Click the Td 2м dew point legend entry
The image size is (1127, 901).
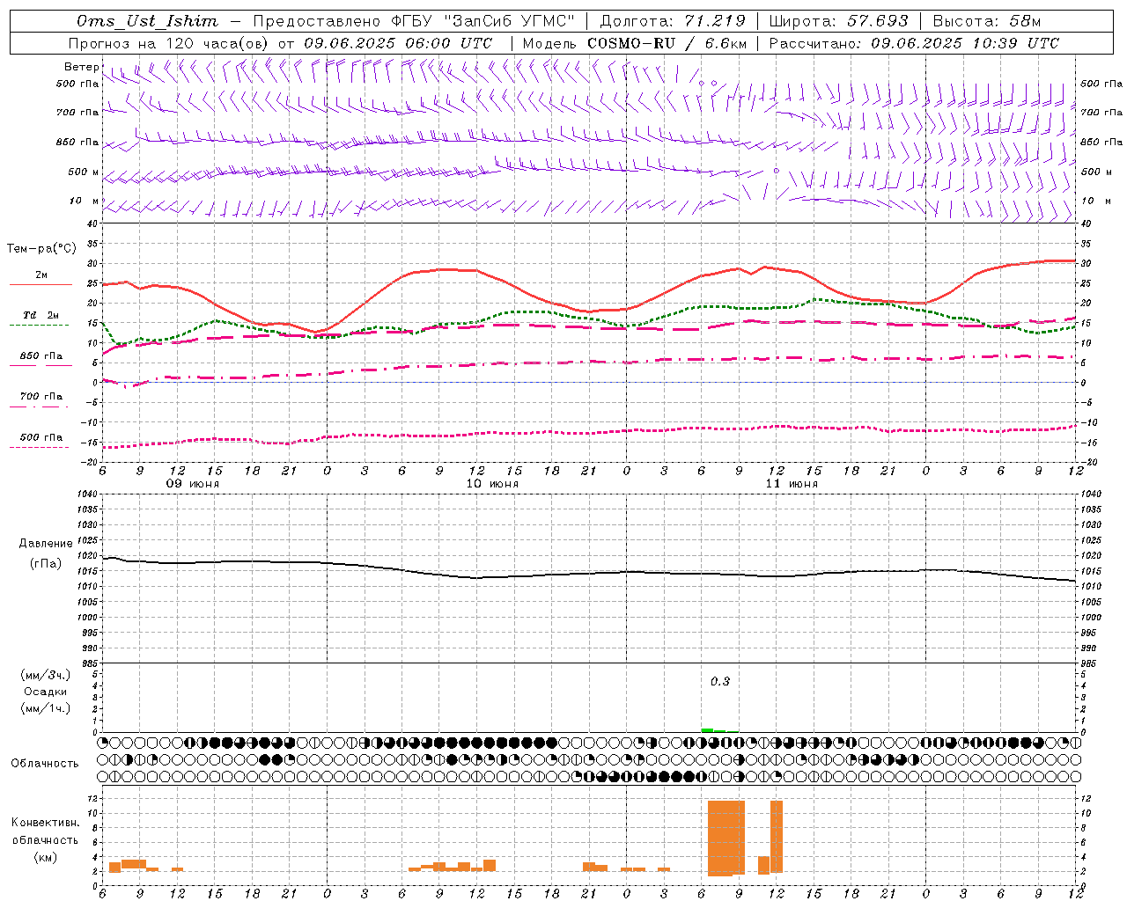pyautogui.click(x=41, y=315)
